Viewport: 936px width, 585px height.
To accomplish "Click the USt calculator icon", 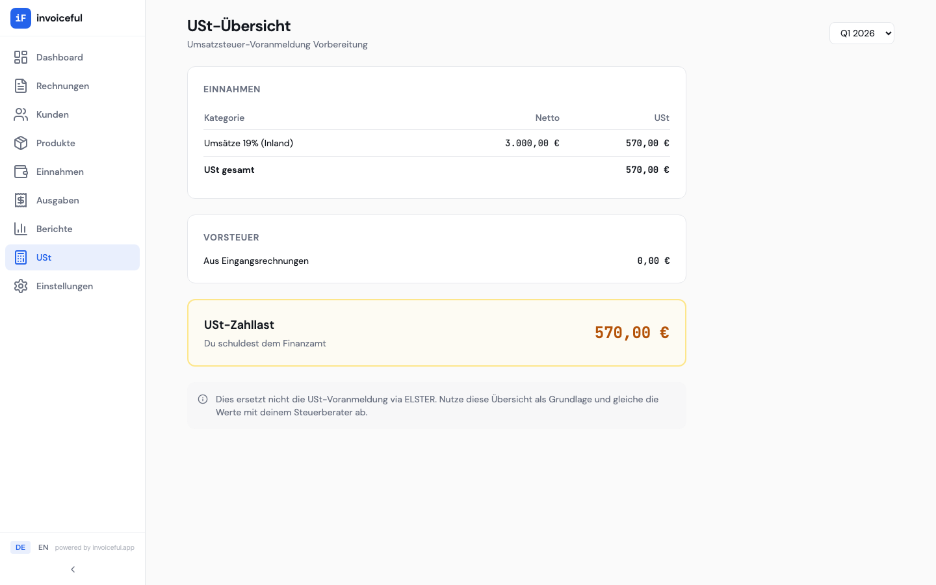I will (21, 257).
